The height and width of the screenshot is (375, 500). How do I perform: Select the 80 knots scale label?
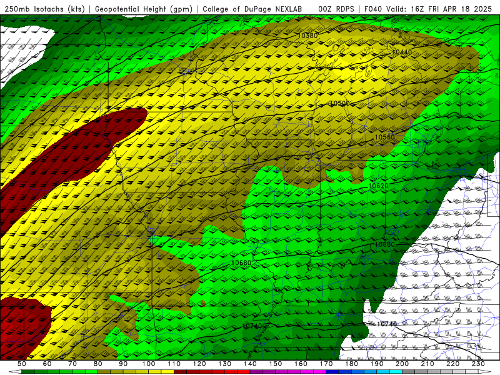click(x=97, y=364)
